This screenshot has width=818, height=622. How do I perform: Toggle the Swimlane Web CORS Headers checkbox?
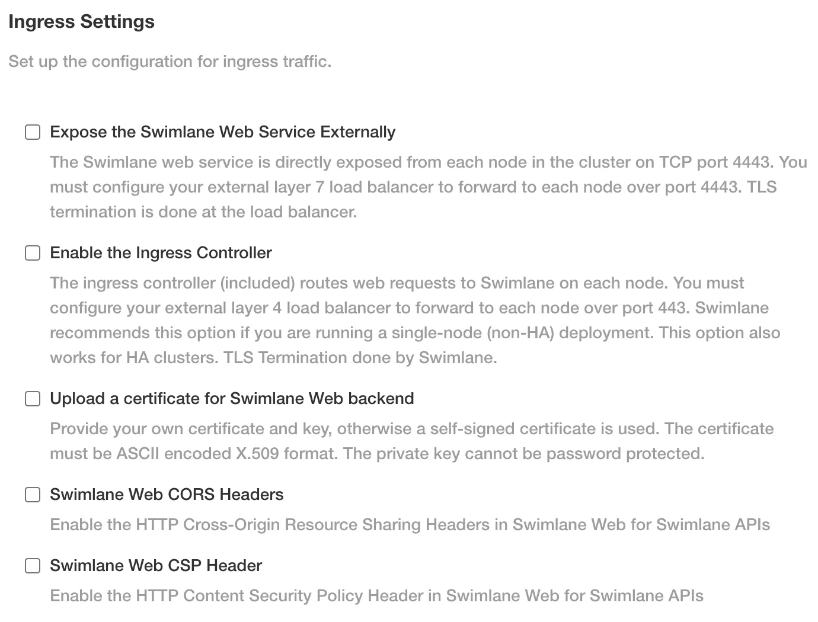[x=33, y=495]
